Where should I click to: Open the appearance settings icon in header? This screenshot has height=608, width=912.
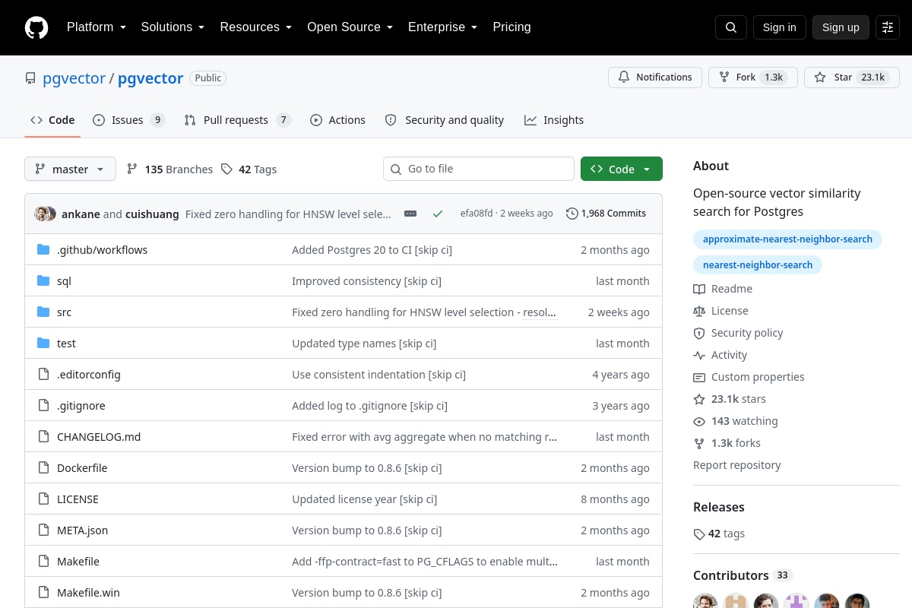(888, 27)
